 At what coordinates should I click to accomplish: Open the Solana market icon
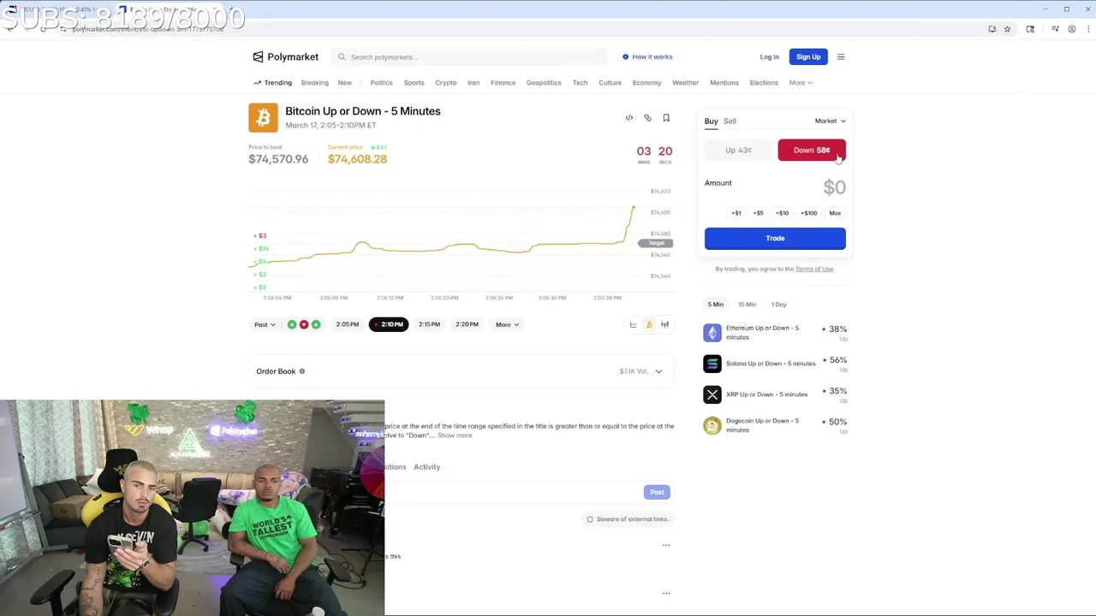712,364
